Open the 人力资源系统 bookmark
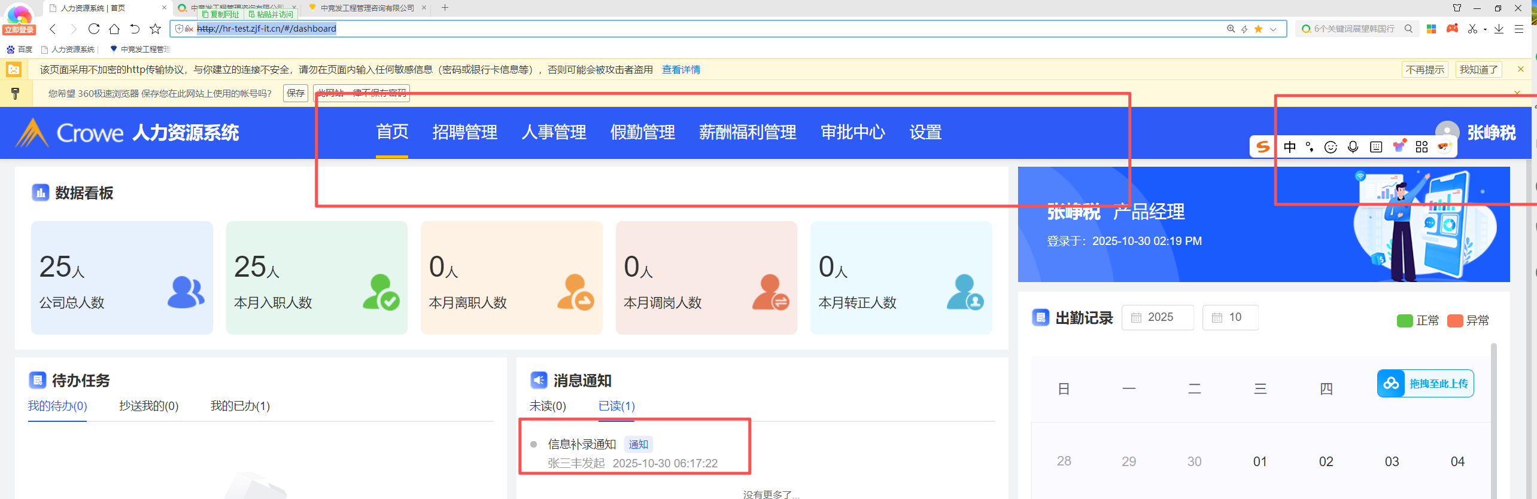Screen dimensions: 1537x499 click(x=68, y=50)
